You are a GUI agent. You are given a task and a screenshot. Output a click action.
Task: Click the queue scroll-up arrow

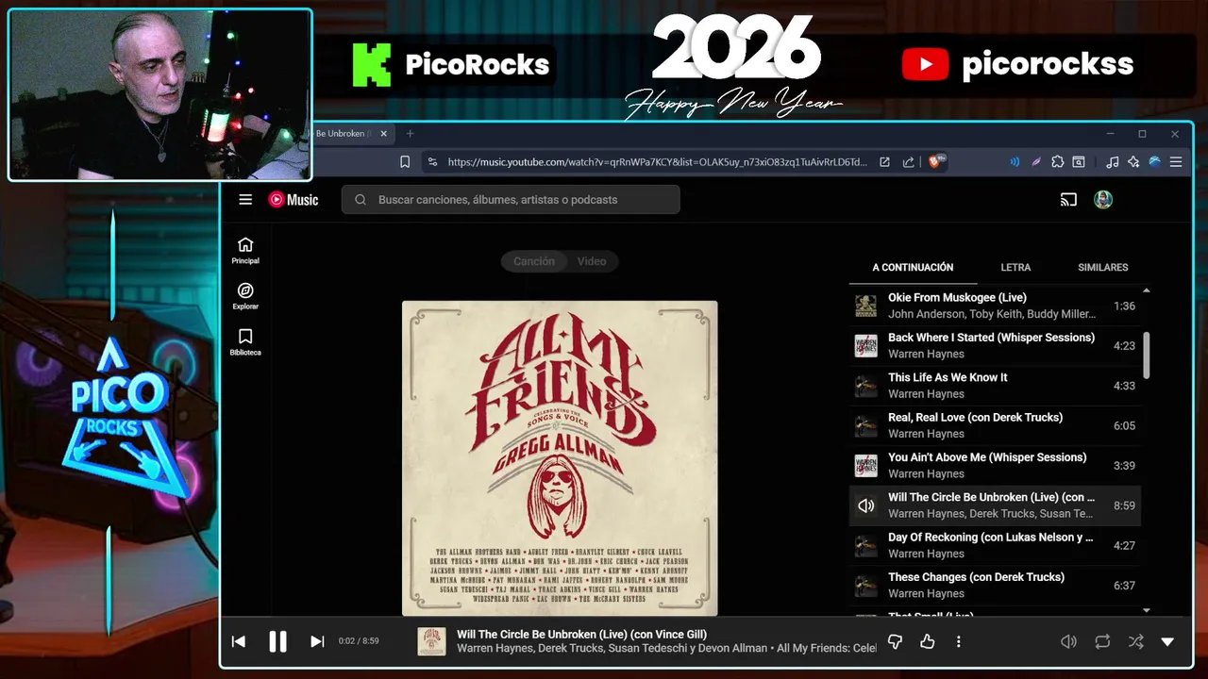(x=1147, y=290)
